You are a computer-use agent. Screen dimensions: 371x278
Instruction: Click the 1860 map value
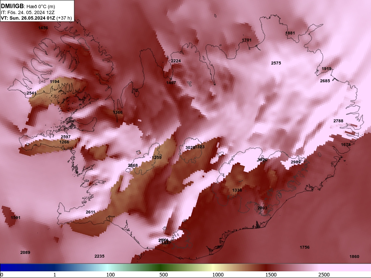pos(354,257)
